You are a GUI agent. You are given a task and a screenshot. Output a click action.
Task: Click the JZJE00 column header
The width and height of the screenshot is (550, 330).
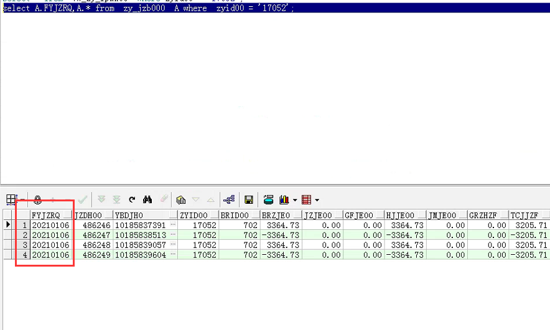tap(322, 215)
